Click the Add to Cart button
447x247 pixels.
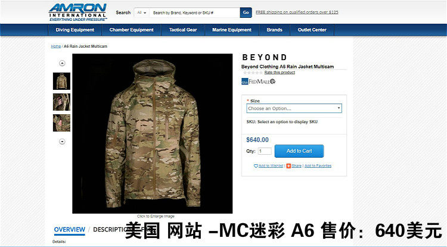[299, 151]
